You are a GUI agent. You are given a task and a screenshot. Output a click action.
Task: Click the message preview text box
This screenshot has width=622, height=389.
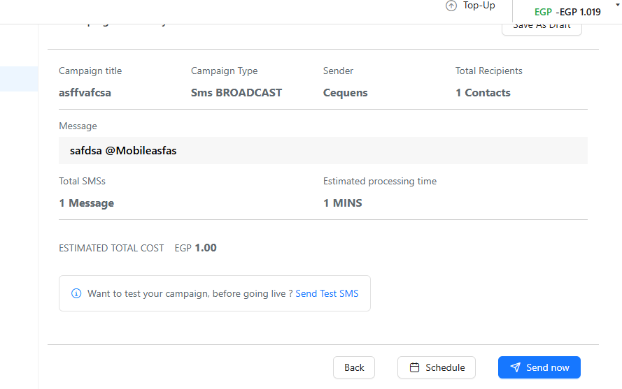[x=323, y=151]
